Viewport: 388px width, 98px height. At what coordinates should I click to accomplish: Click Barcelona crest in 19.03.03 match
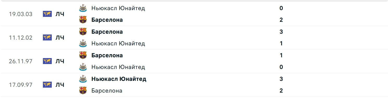(83, 20)
